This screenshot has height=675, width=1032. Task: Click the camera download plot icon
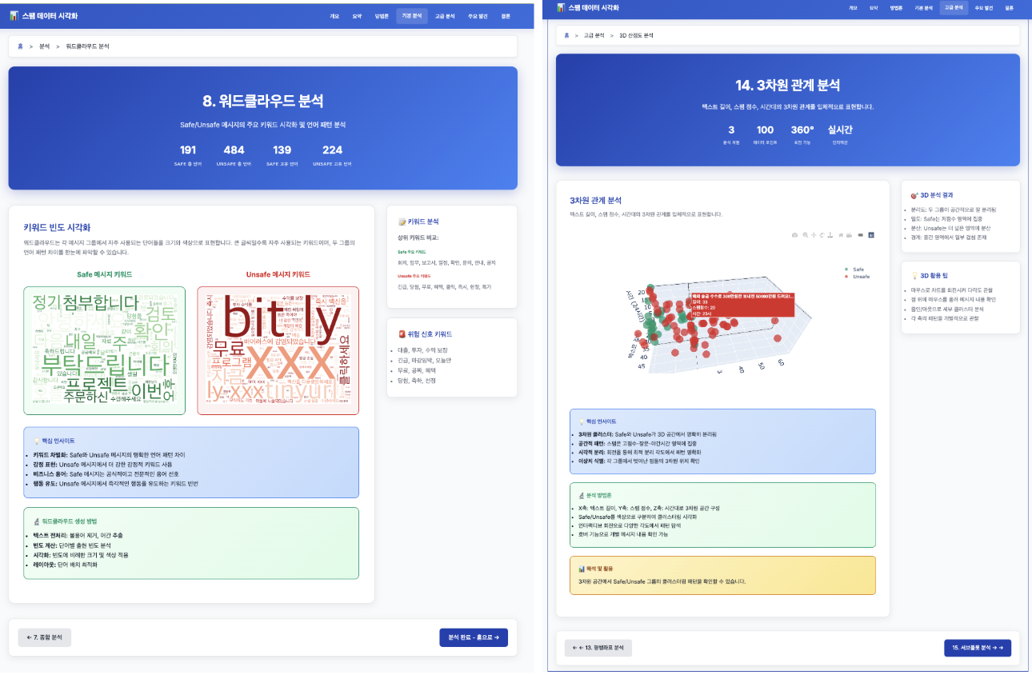[794, 235]
